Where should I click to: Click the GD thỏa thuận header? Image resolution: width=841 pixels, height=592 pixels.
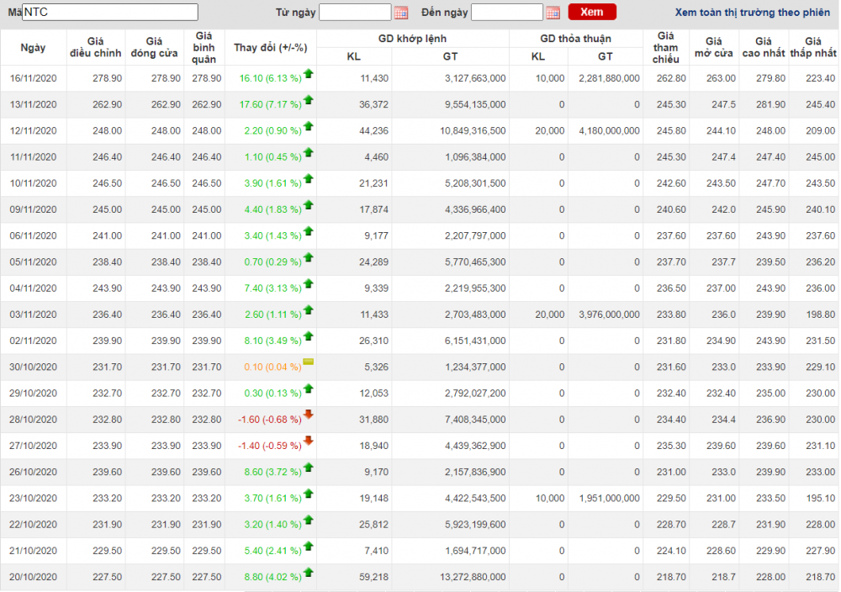[575, 39]
